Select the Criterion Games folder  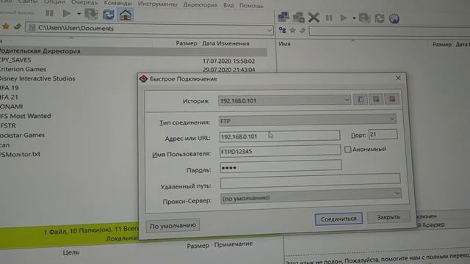coord(23,69)
